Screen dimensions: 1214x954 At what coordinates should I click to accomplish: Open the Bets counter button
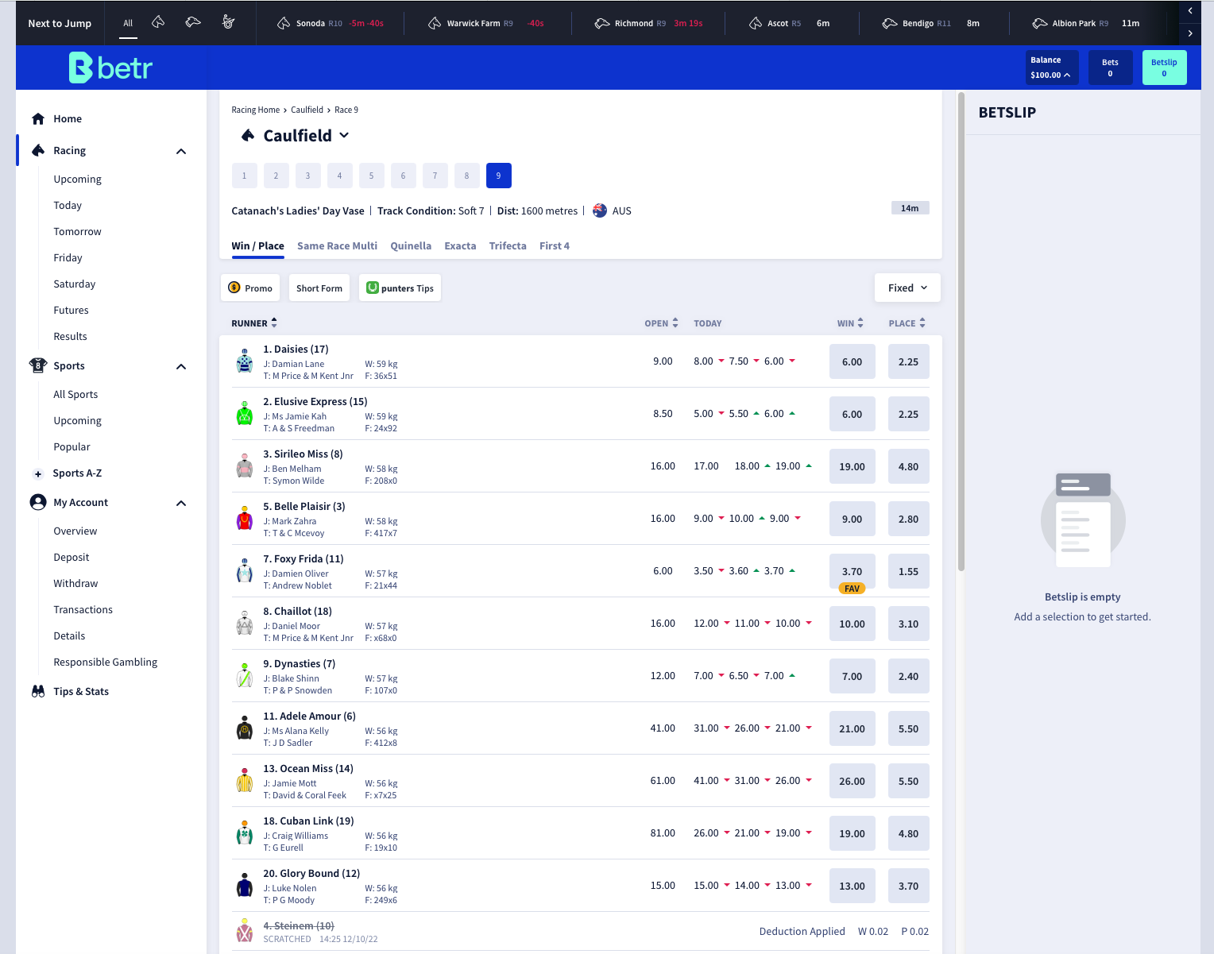[1110, 68]
